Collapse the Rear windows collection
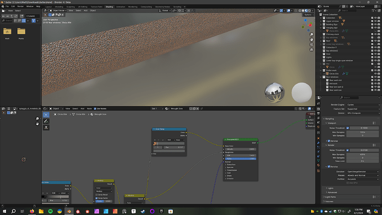This screenshot has height=215, width=382. click(321, 77)
